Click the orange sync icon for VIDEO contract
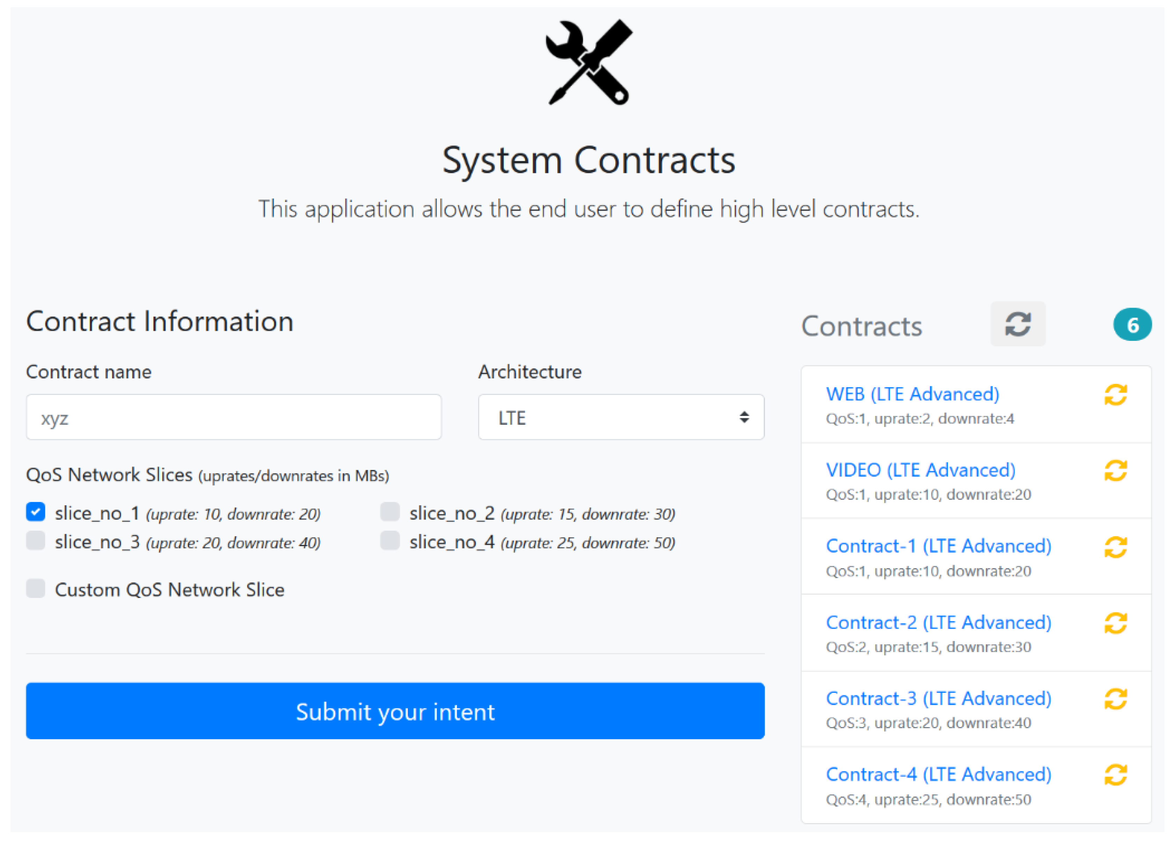The width and height of the screenshot is (1176, 845). tap(1115, 471)
